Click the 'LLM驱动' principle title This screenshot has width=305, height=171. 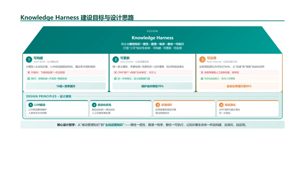pos(40,105)
